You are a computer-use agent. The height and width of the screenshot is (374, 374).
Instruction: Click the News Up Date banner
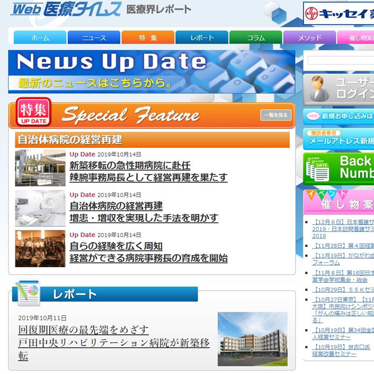(152, 72)
